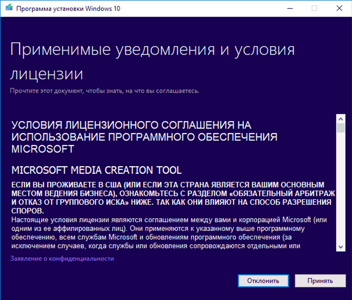Click the УСЛОВИЯ ЛИЦЕНЗИОННОГО СОГЛАШЕНИЯ heading line

click(131, 125)
